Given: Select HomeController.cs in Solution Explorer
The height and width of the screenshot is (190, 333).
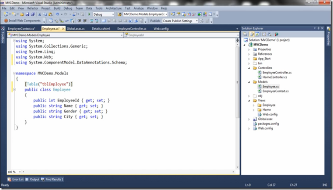Looking at the screenshot, I should click(x=274, y=77).
